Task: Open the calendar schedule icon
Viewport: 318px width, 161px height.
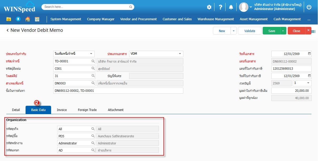Action: (37, 19)
